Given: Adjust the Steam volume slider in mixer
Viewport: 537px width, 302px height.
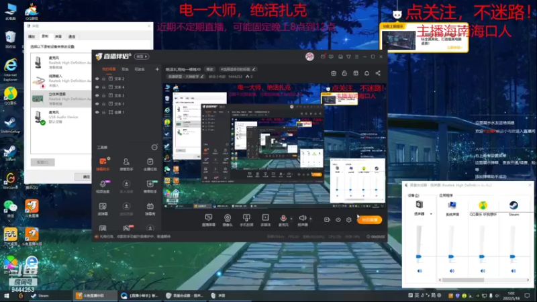Looking at the screenshot, I should click(513, 256).
